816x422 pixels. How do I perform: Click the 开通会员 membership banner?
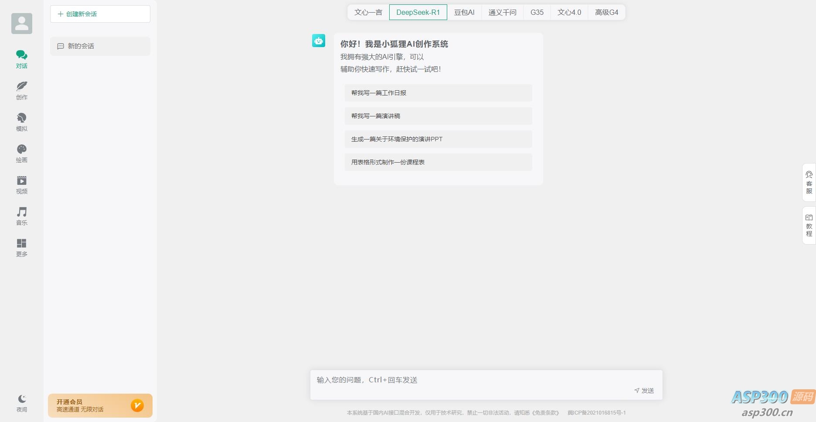point(100,405)
